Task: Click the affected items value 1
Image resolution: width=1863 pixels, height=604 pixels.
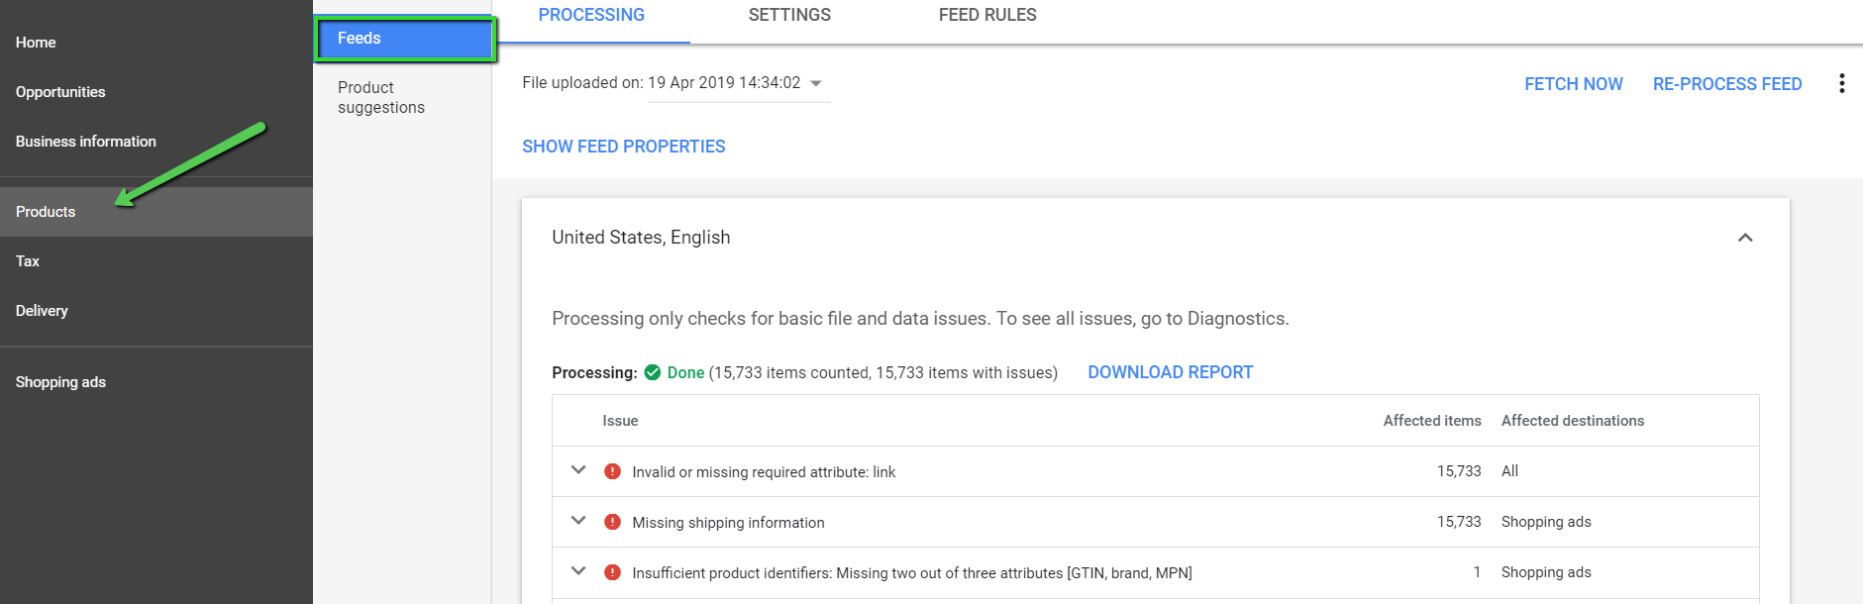Action: pyautogui.click(x=1477, y=572)
